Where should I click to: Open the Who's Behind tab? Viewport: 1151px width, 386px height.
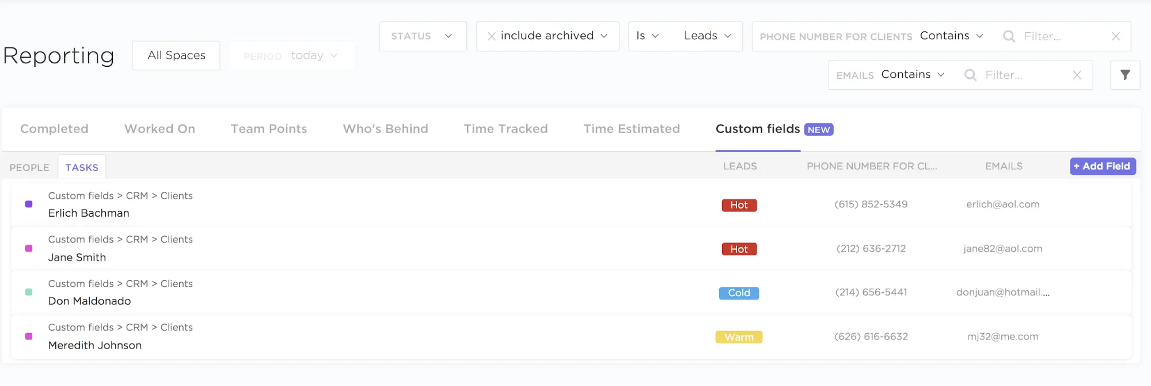[385, 129]
